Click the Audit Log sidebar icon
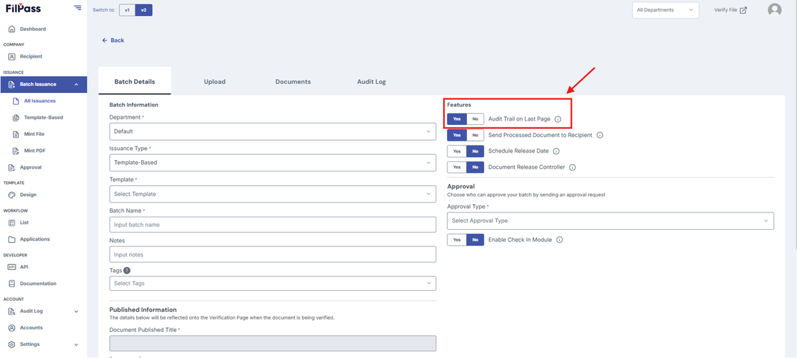 tap(12, 311)
